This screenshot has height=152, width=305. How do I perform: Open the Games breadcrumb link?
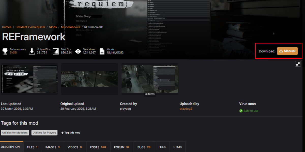click(7, 27)
